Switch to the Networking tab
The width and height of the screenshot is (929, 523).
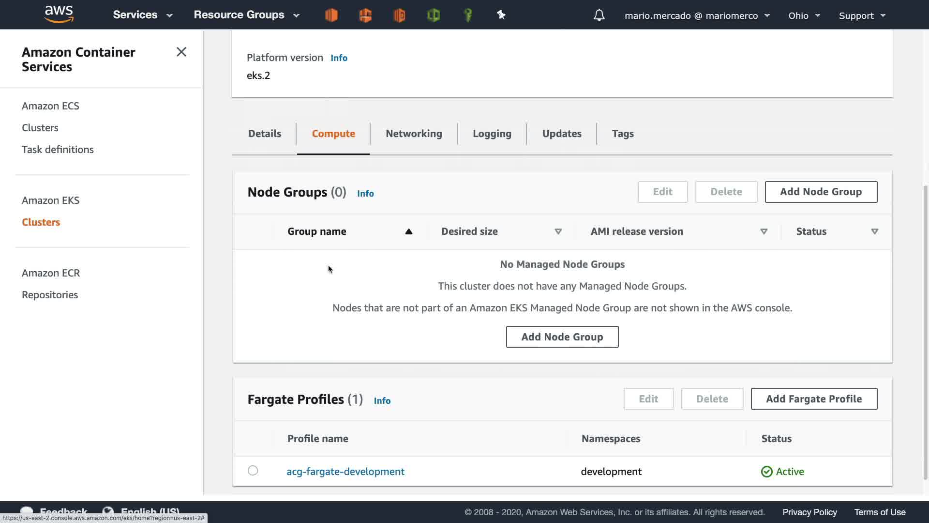[x=414, y=134]
